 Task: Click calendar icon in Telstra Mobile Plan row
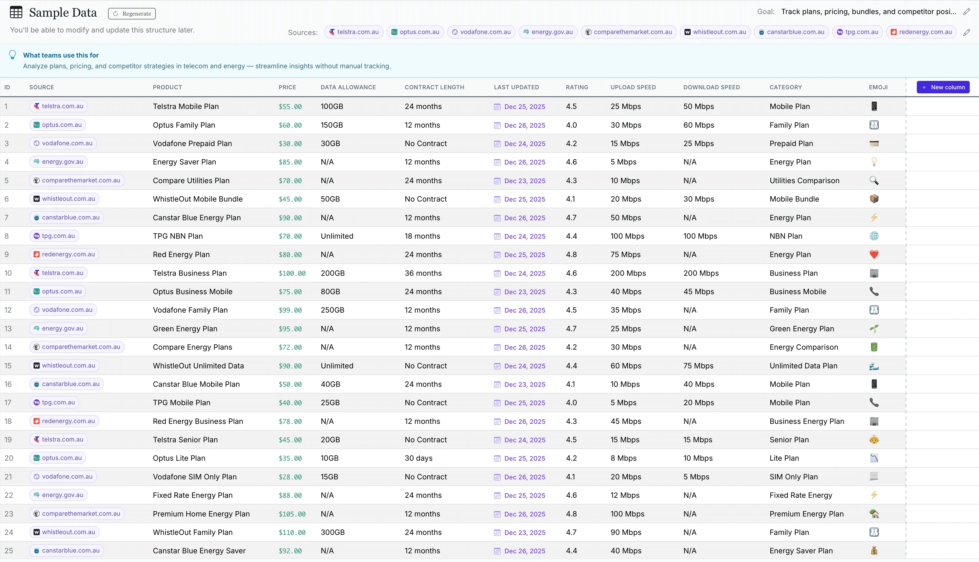click(497, 107)
